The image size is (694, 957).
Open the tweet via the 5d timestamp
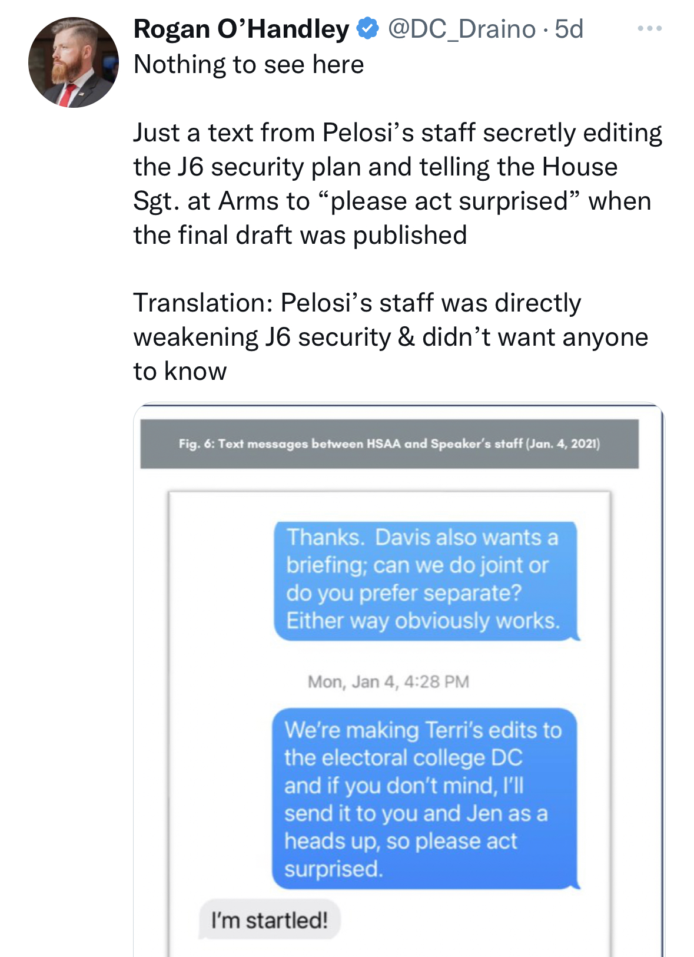click(x=569, y=29)
